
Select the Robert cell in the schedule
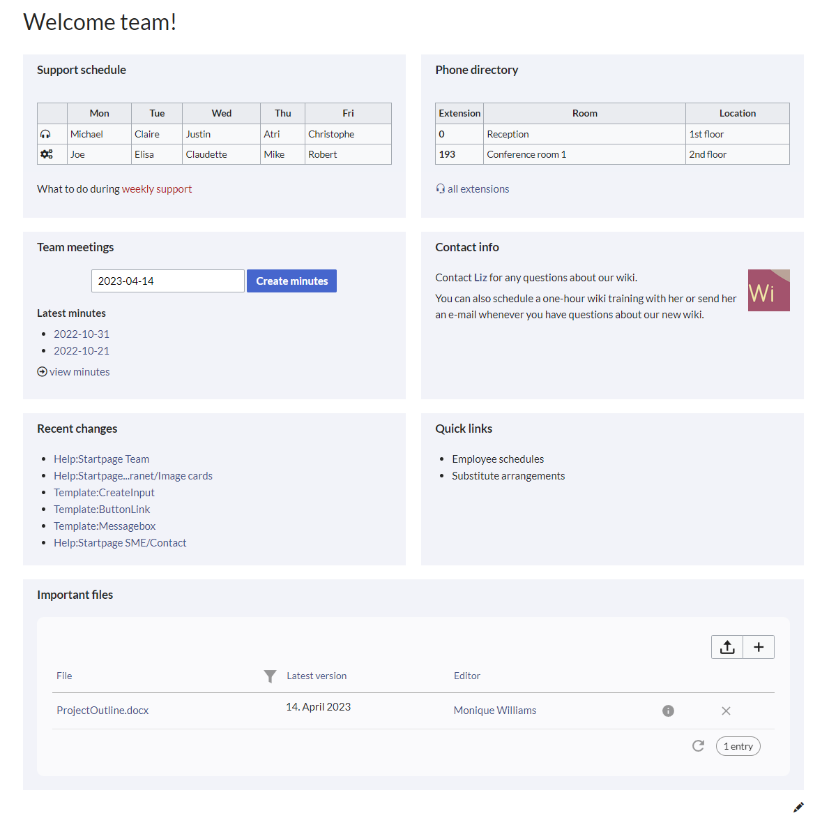[x=349, y=154]
